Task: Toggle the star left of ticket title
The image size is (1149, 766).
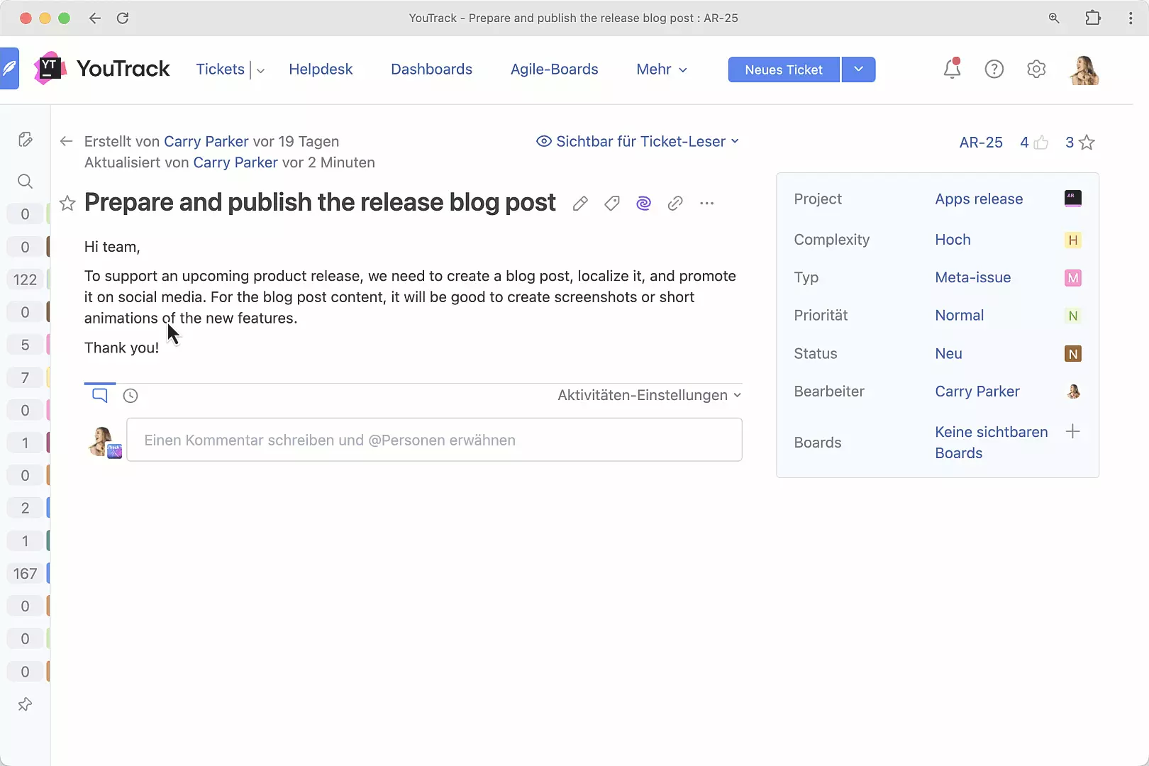Action: [x=67, y=204]
